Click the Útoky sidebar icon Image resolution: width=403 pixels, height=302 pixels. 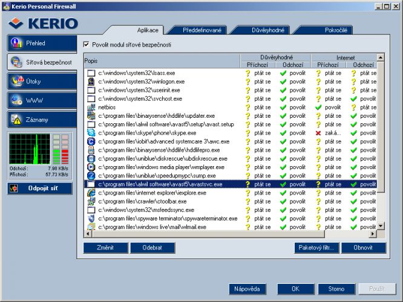point(17,81)
